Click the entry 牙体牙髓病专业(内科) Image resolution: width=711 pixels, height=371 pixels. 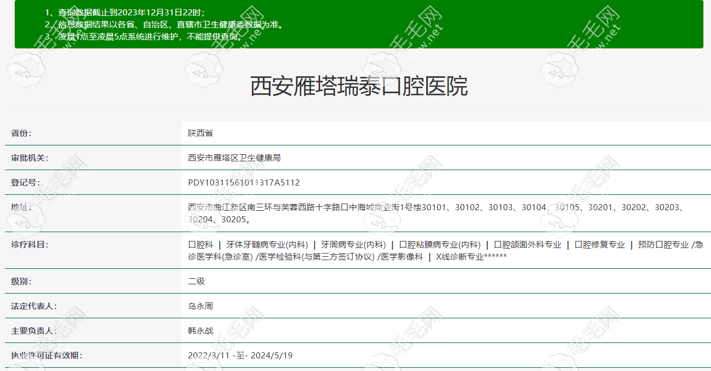[267, 245]
